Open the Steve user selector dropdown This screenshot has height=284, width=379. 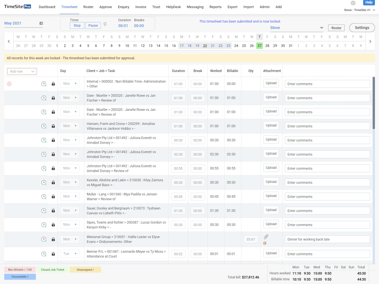coord(297,28)
